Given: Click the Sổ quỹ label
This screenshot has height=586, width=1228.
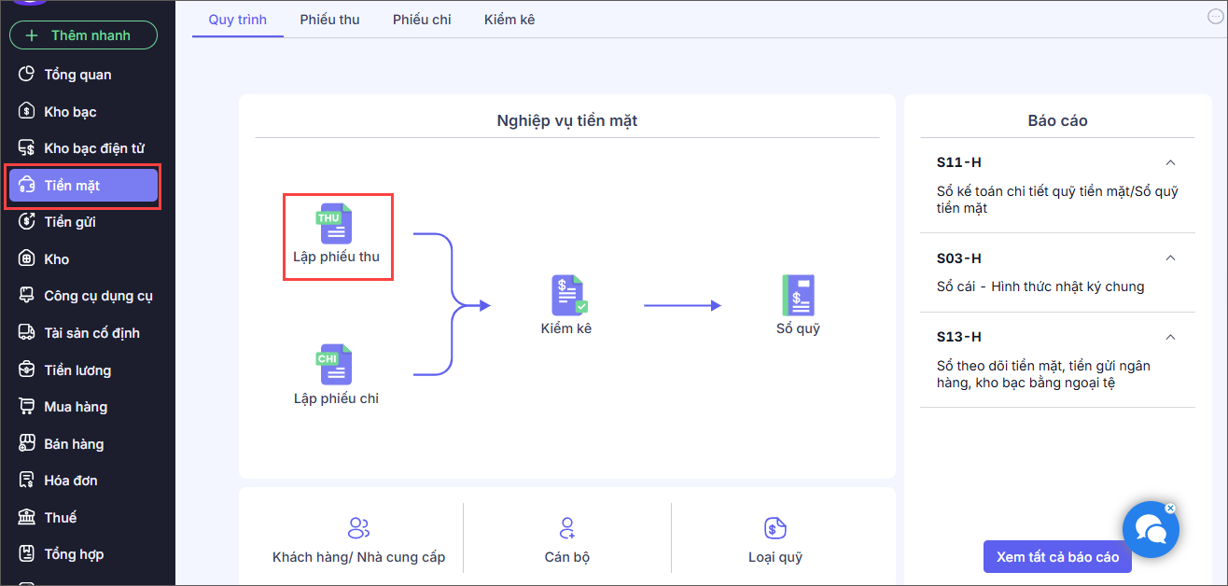Looking at the screenshot, I should point(798,328).
